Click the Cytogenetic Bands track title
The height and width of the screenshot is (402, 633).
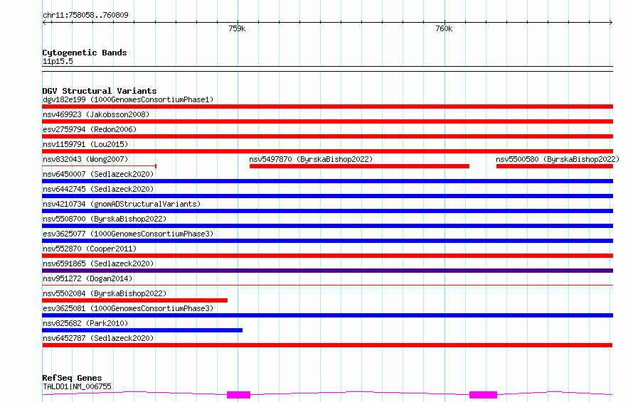(85, 53)
